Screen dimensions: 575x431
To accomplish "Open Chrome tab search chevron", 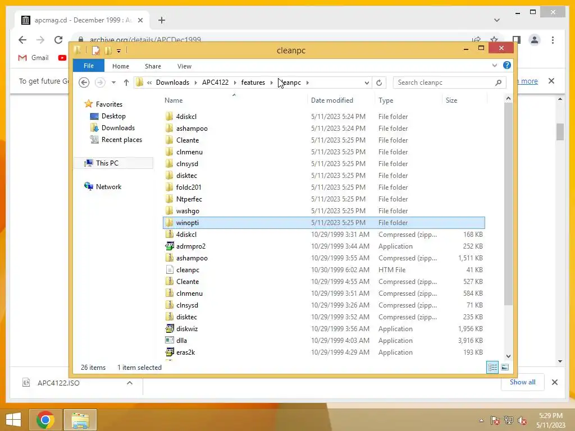I will tap(496, 20).
